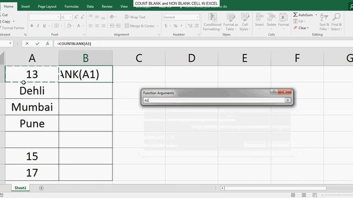The image size is (353, 198).
Task: Click the Cancel X in formula bar
Action: [27, 43]
